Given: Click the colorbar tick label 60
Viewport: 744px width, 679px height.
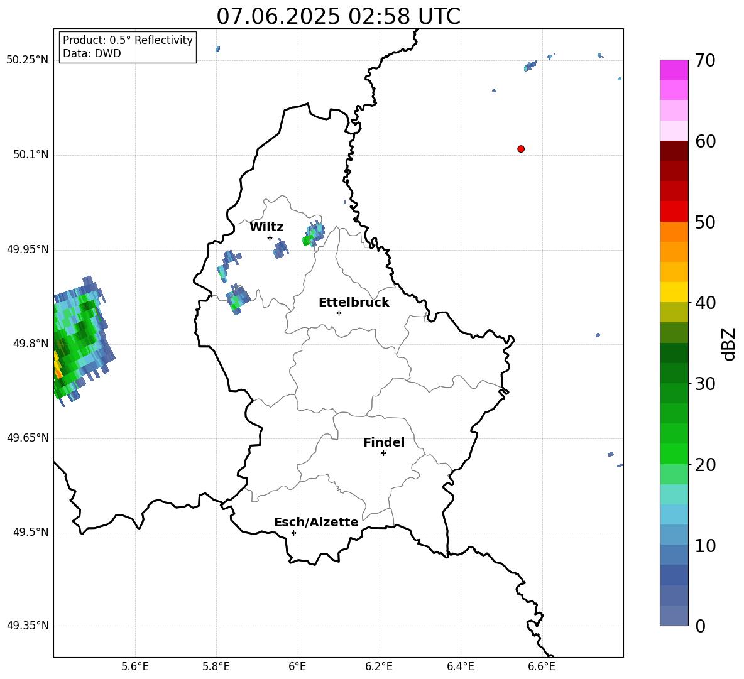Looking at the screenshot, I should coord(704,141).
